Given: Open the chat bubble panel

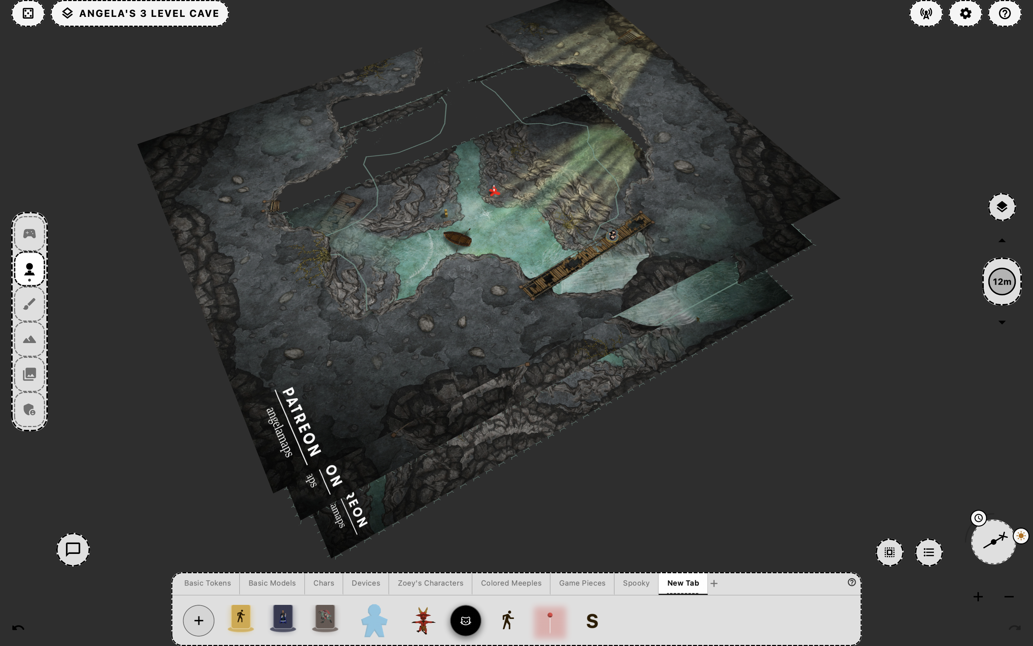Looking at the screenshot, I should click(73, 549).
